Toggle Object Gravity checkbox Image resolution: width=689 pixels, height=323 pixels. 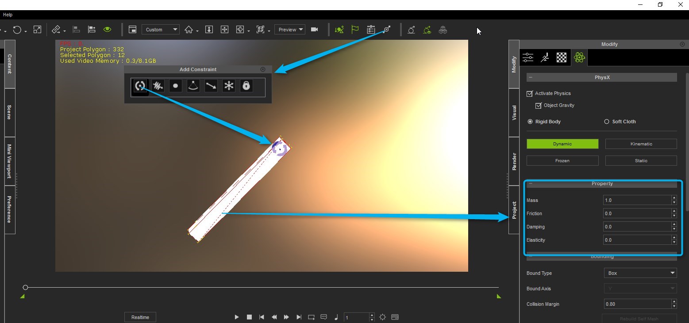pos(539,106)
